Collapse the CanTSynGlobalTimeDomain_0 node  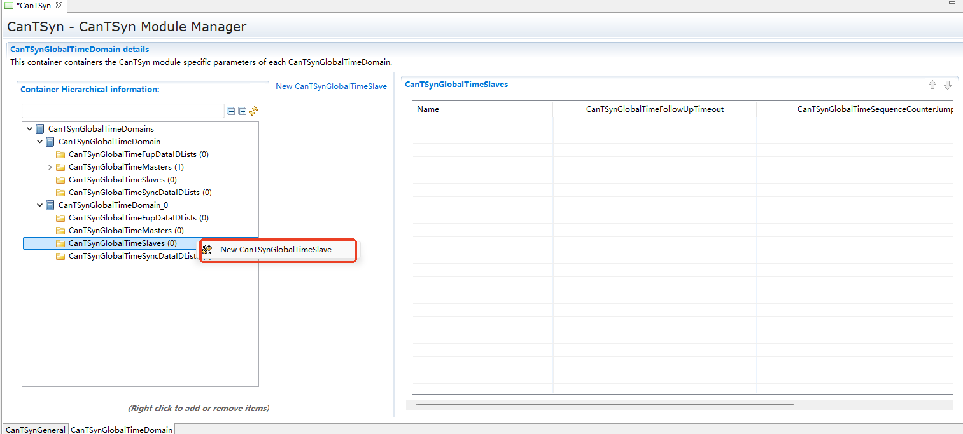(x=40, y=205)
